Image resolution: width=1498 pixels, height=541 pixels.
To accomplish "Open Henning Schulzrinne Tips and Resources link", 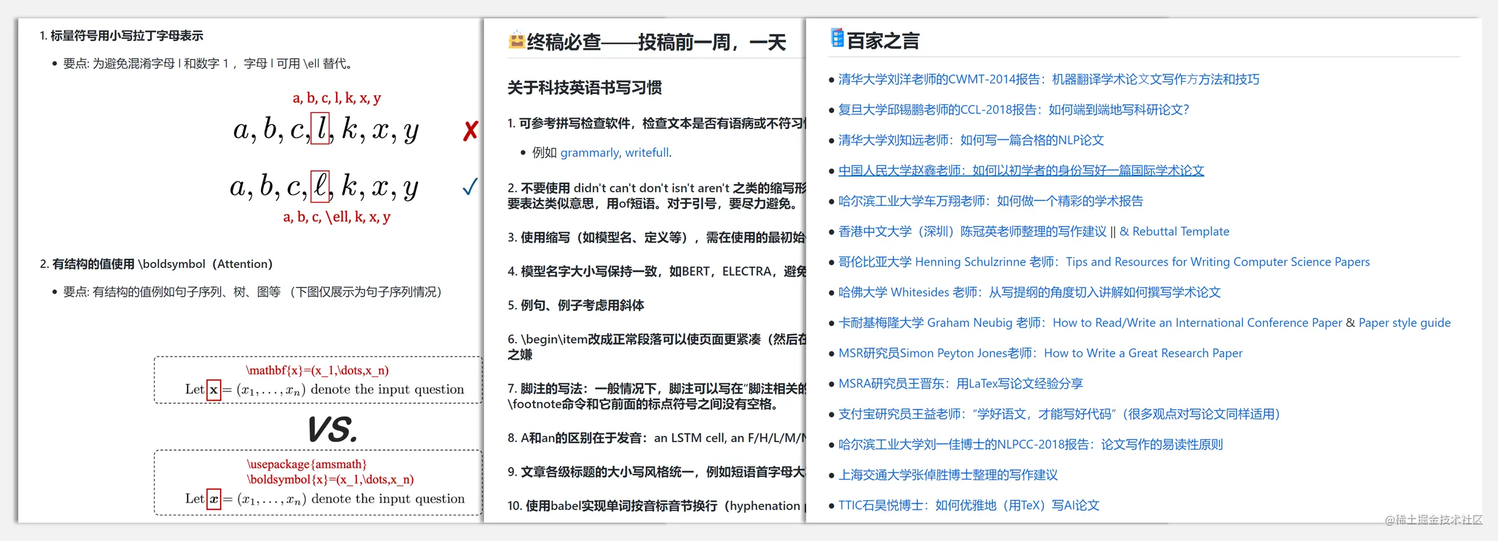I will [1104, 262].
